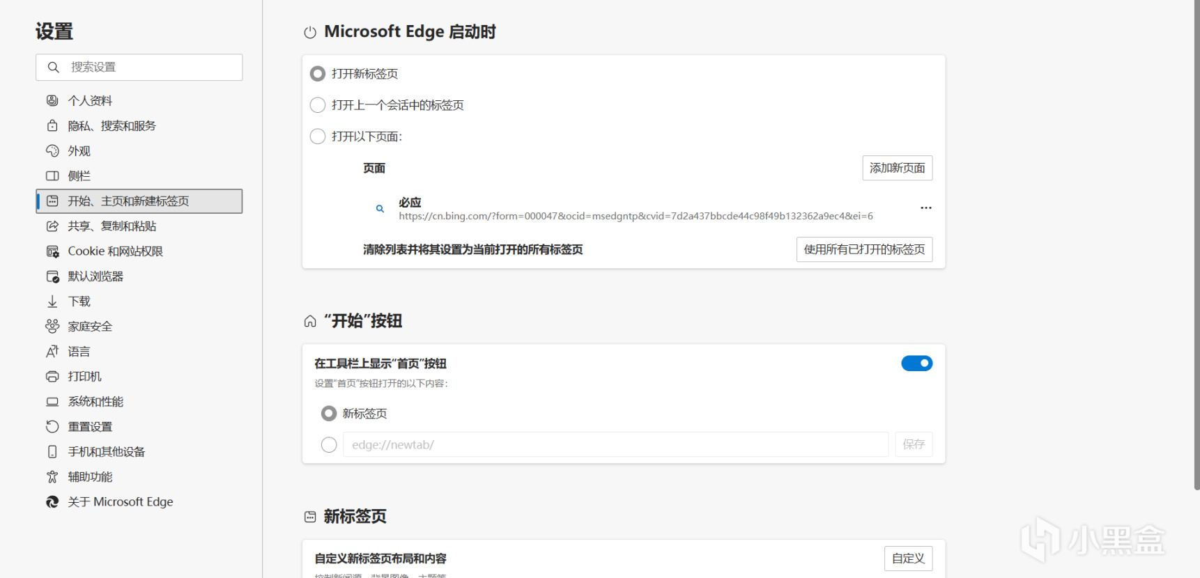Open 手机和其他设备 settings section
Viewport: 1200px width, 578px height.
[139, 451]
